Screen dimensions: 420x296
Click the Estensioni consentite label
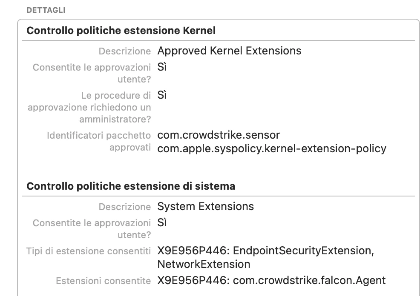103,281
